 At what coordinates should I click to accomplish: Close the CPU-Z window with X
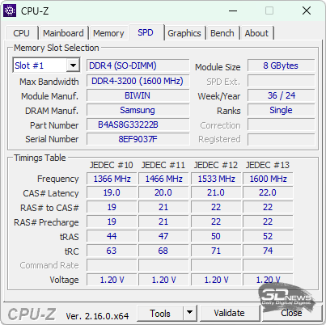tap(307, 11)
